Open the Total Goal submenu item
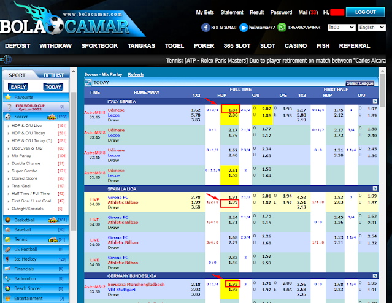Screen dimensions: 392x303 tap(21, 186)
